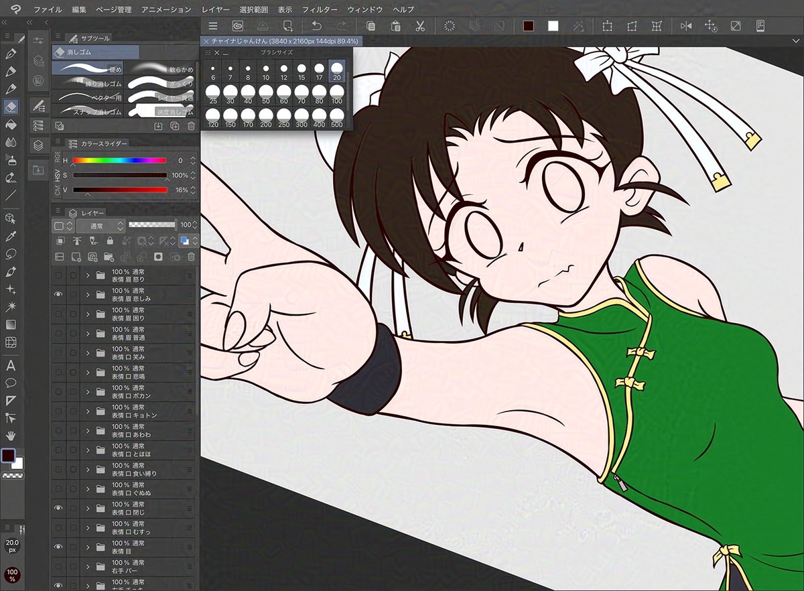Click the Redo arrow in the command bar
The image size is (804, 591).
pos(342,26)
